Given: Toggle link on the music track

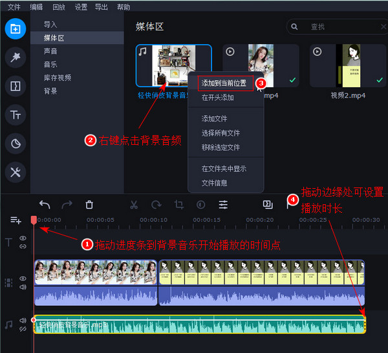Looking at the screenshot, I should pos(23,329).
